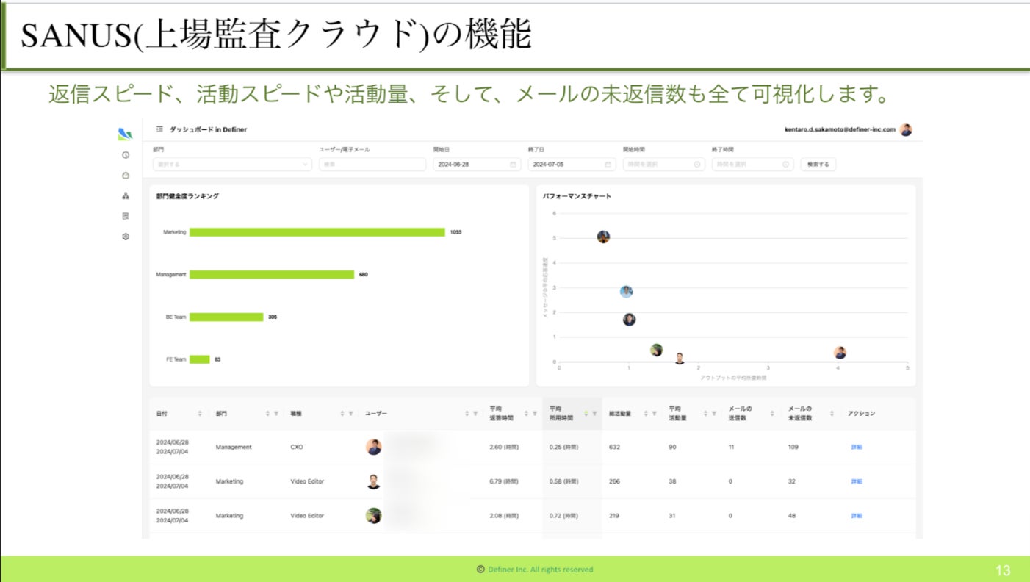Sort by 平均返答時間 column arrows
Image resolution: width=1030 pixels, height=582 pixels.
(x=527, y=414)
